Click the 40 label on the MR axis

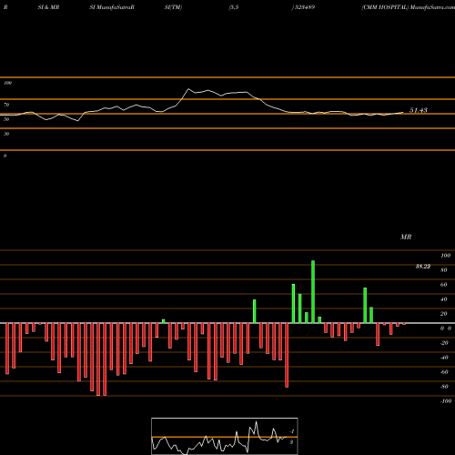click(444, 299)
